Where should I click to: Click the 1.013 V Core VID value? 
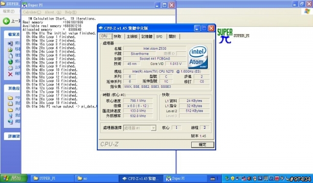[x=176, y=64]
